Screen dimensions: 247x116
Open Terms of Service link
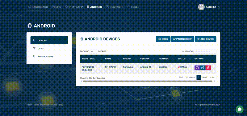41,105
